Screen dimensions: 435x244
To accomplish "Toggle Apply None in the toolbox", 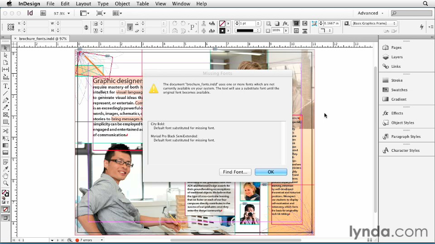I will click(5, 209).
